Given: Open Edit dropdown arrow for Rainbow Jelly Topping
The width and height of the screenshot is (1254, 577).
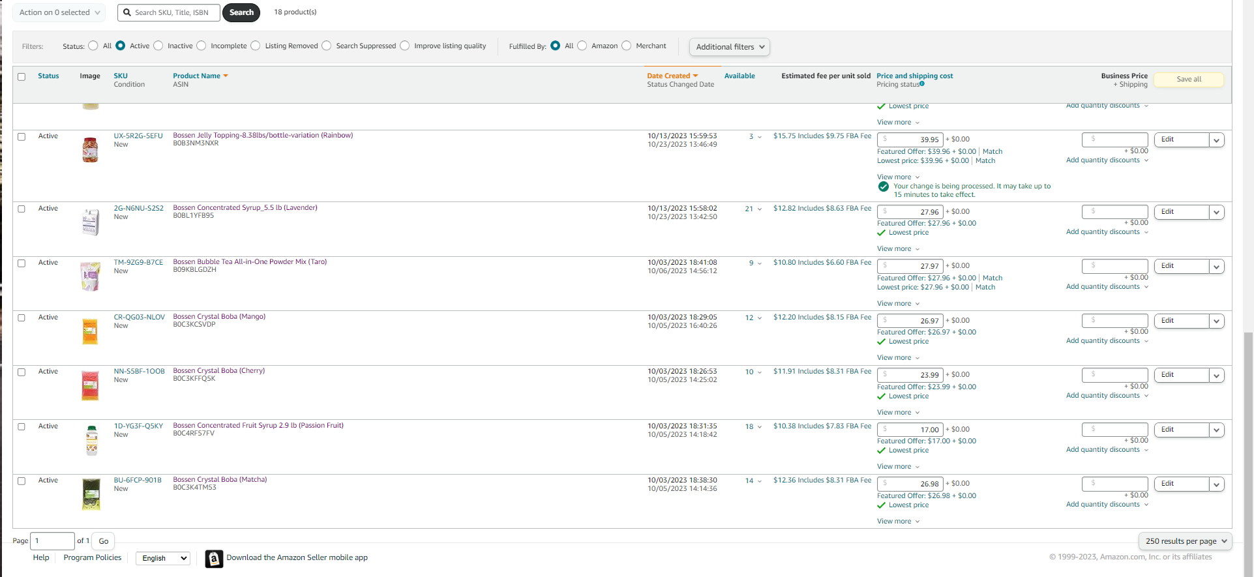Looking at the screenshot, I should click(1216, 140).
